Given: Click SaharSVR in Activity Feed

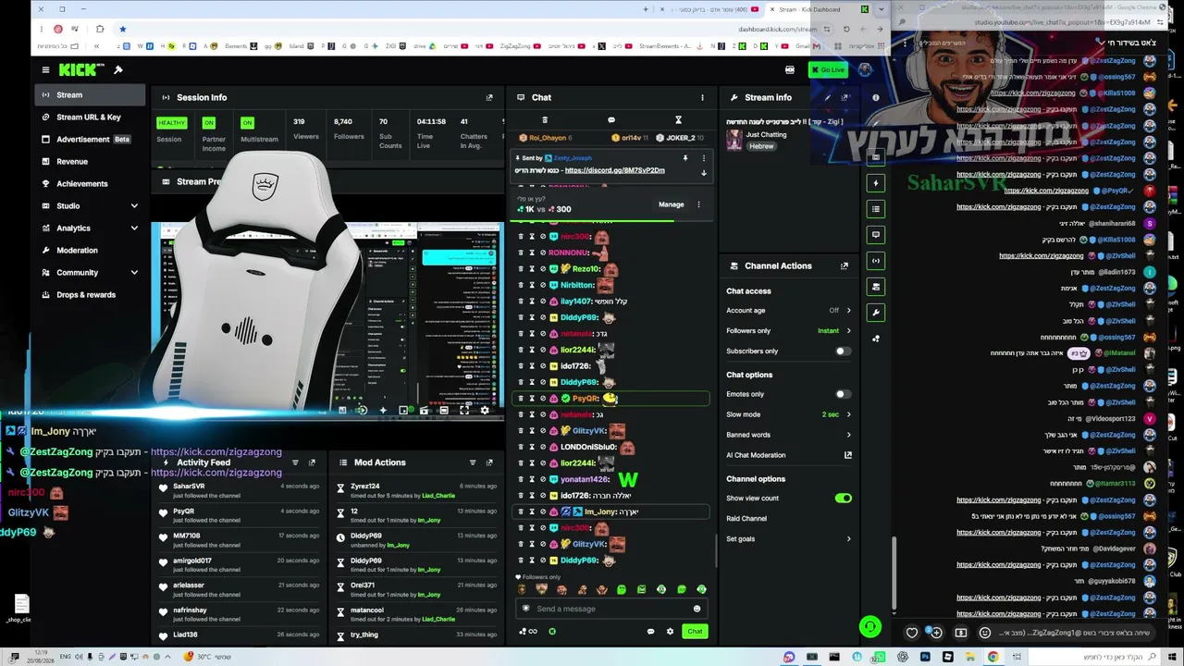Looking at the screenshot, I should coord(189,487).
